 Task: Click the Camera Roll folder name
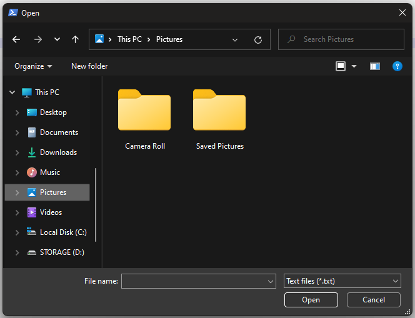click(145, 146)
